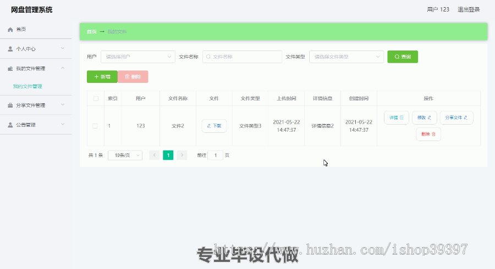Click 网盘管理系统 title
Screen dimensions: 495x269
click(31, 10)
